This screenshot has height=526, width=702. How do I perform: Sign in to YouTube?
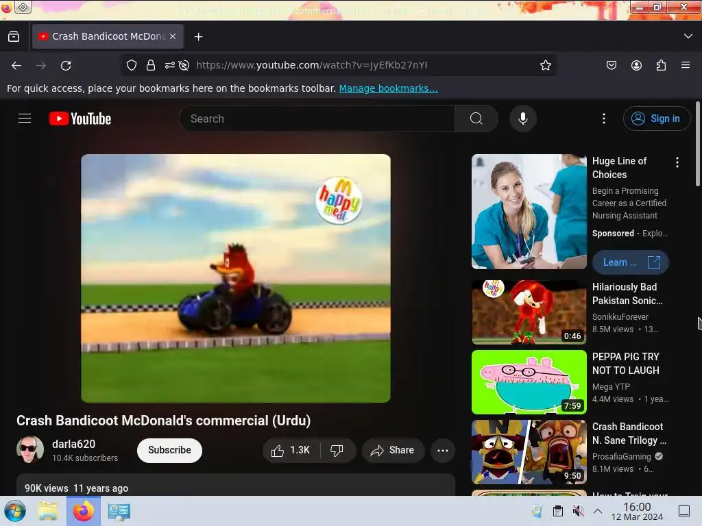(x=656, y=118)
